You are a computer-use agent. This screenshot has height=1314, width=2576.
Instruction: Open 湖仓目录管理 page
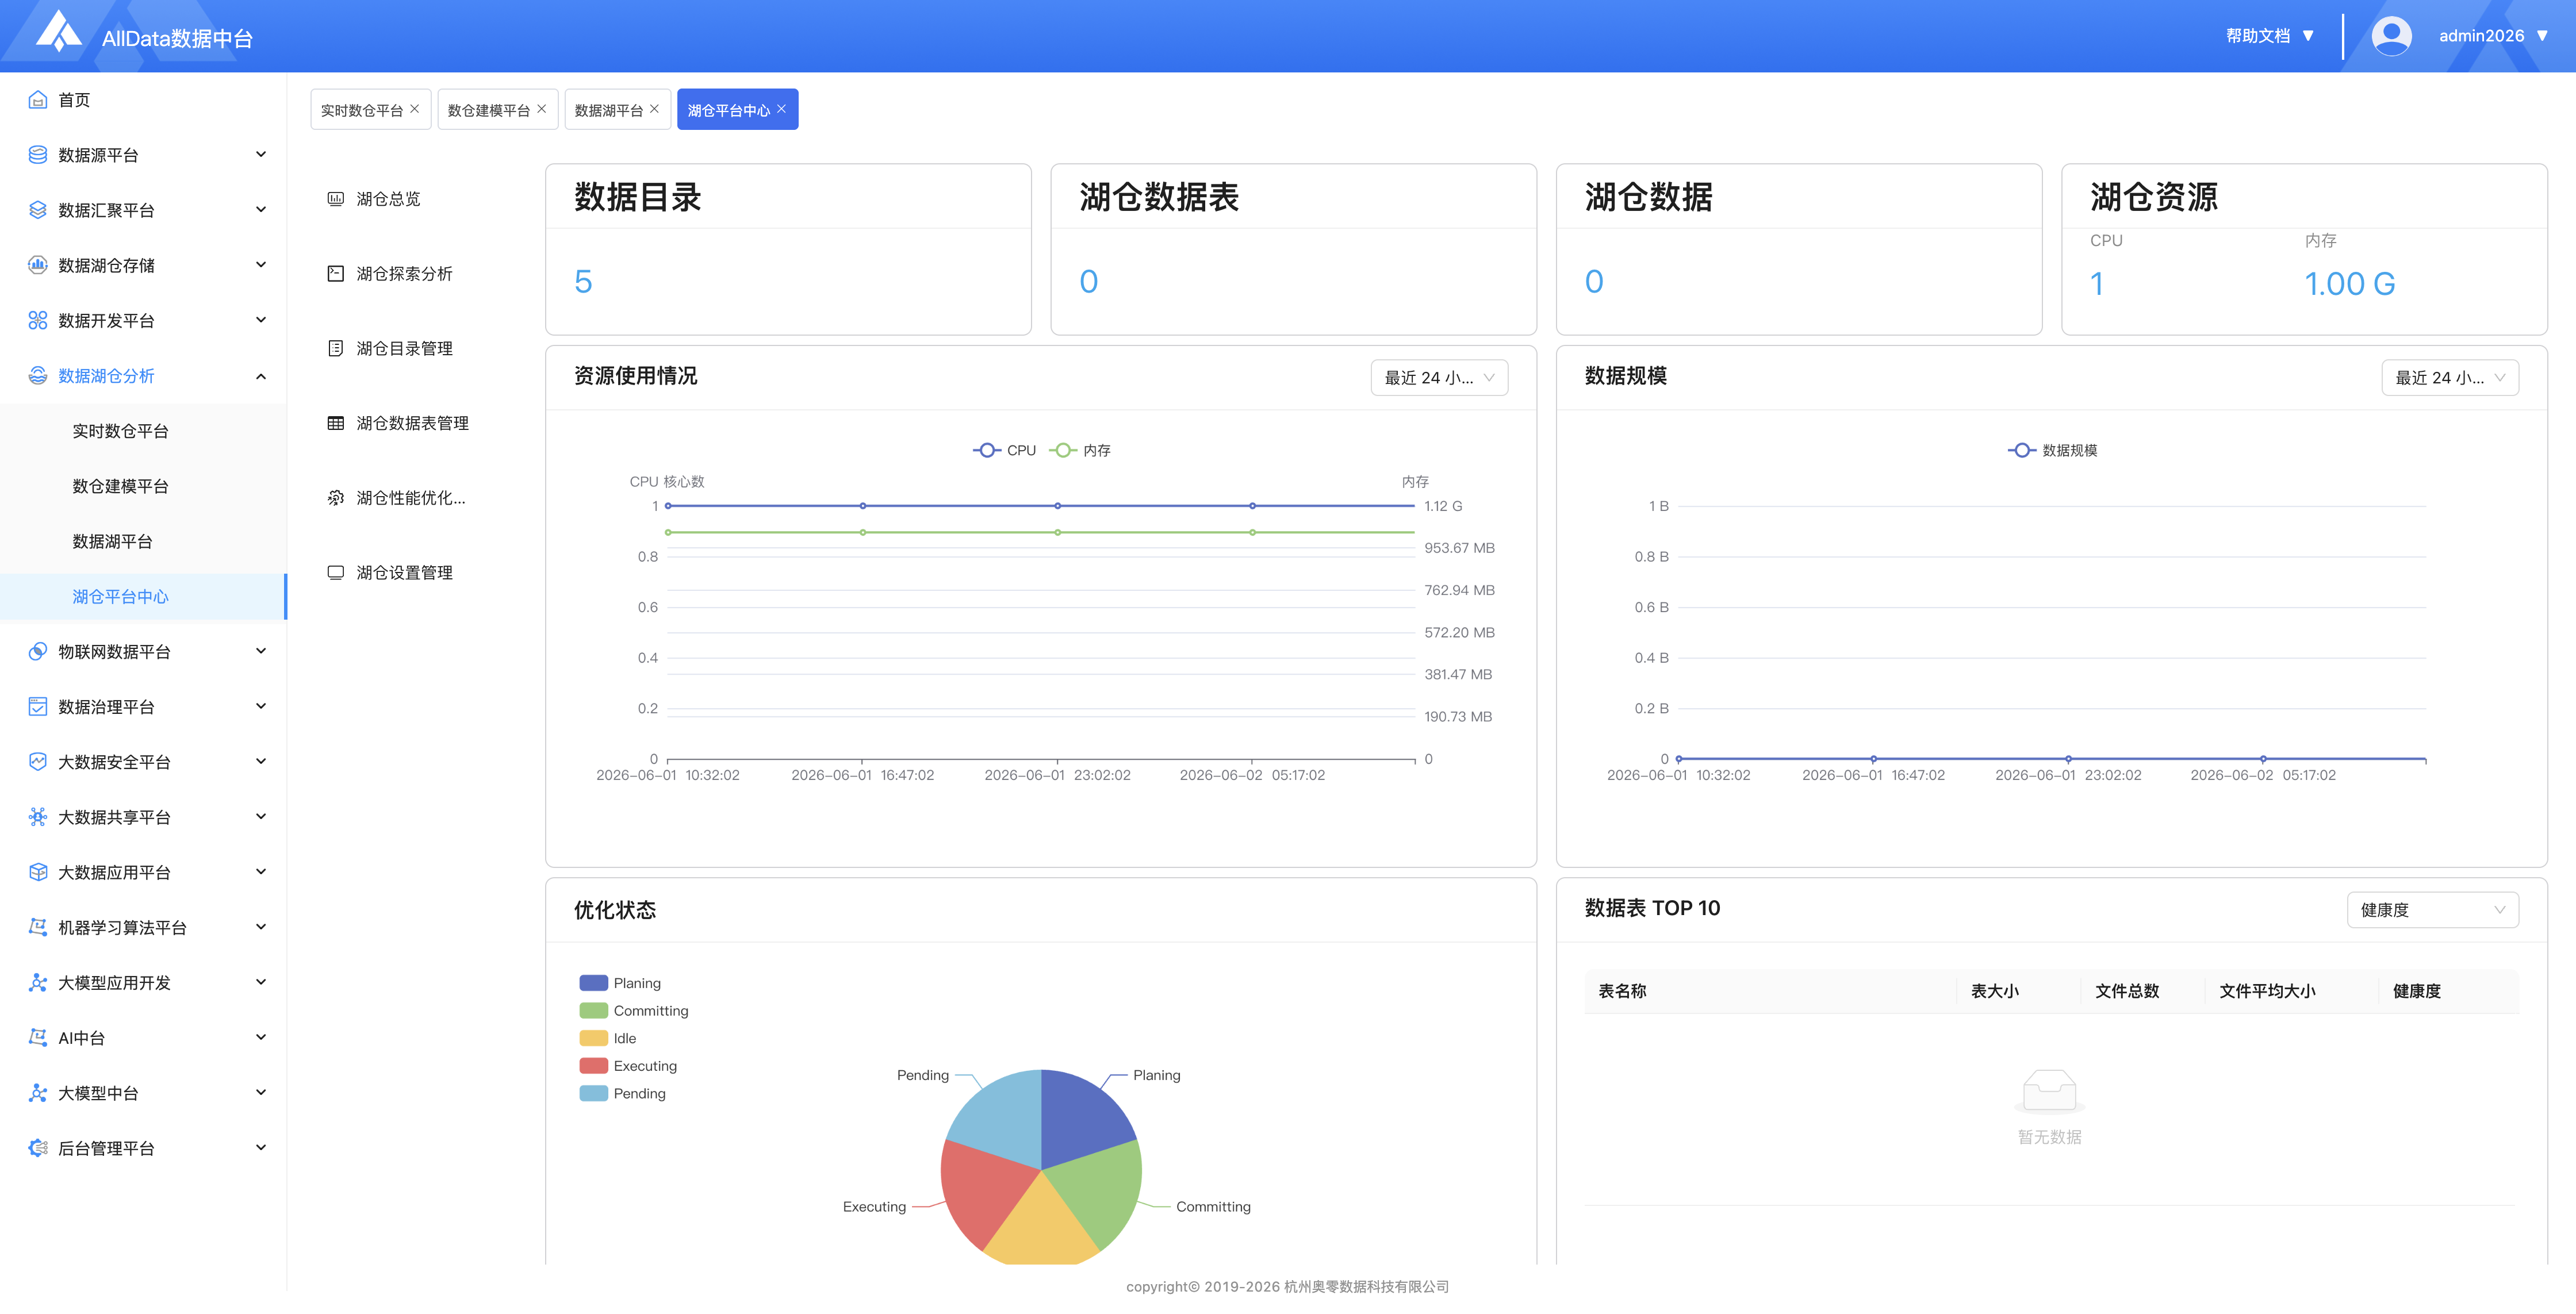tap(404, 348)
